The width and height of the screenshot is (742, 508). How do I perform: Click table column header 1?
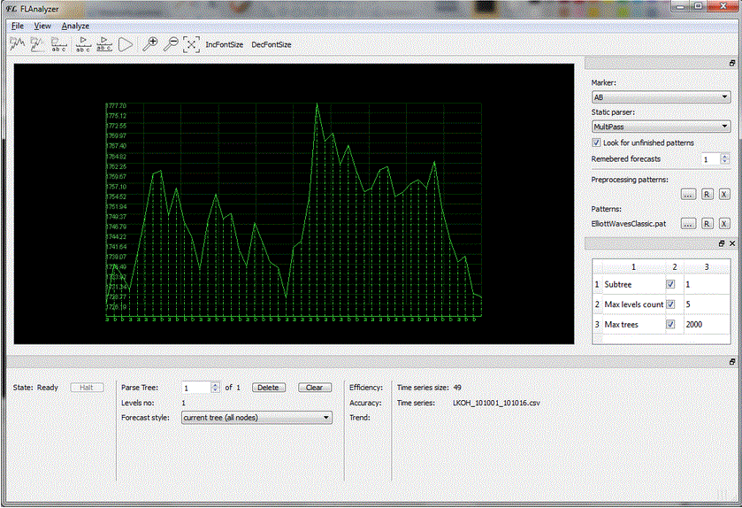(633, 267)
